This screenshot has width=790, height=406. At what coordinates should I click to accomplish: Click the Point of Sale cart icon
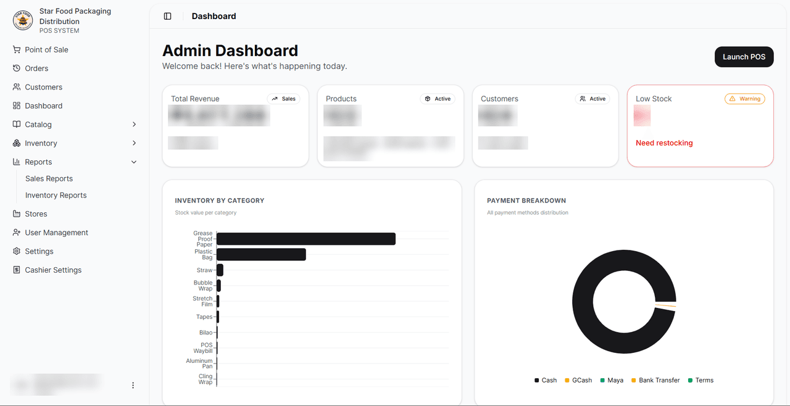pos(17,49)
